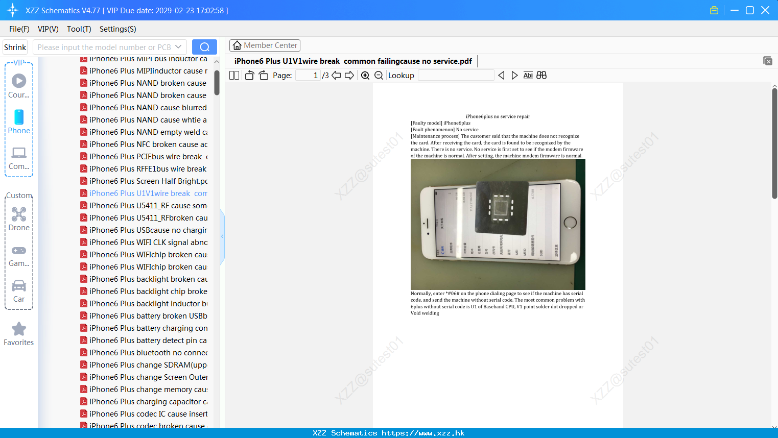Open 'iPhone6 Plus change memory' file
This screenshot has width=778, height=438.
tap(144, 390)
